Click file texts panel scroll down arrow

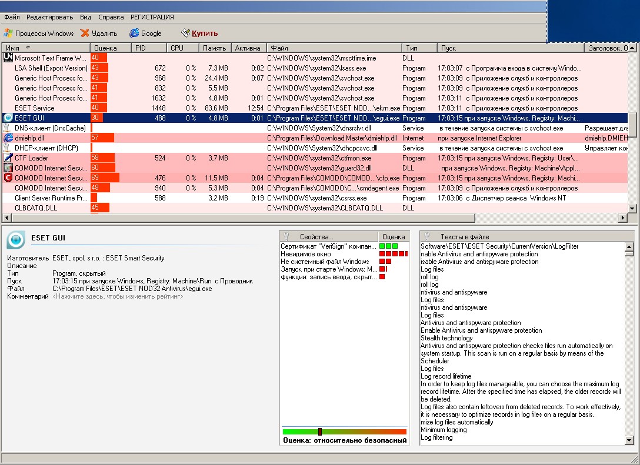pyautogui.click(x=630, y=440)
